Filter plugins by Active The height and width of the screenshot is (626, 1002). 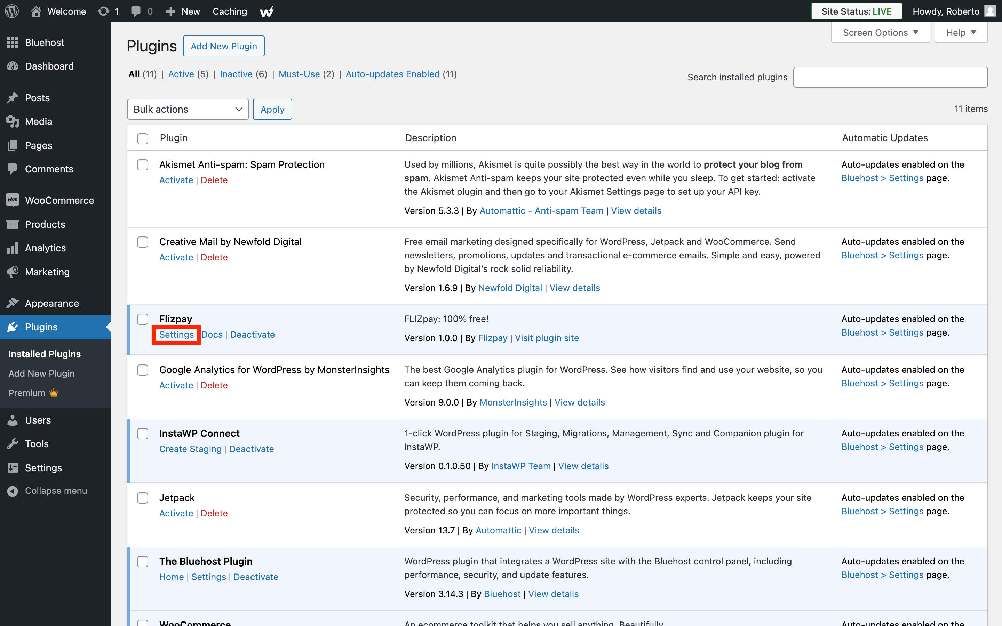tap(181, 74)
